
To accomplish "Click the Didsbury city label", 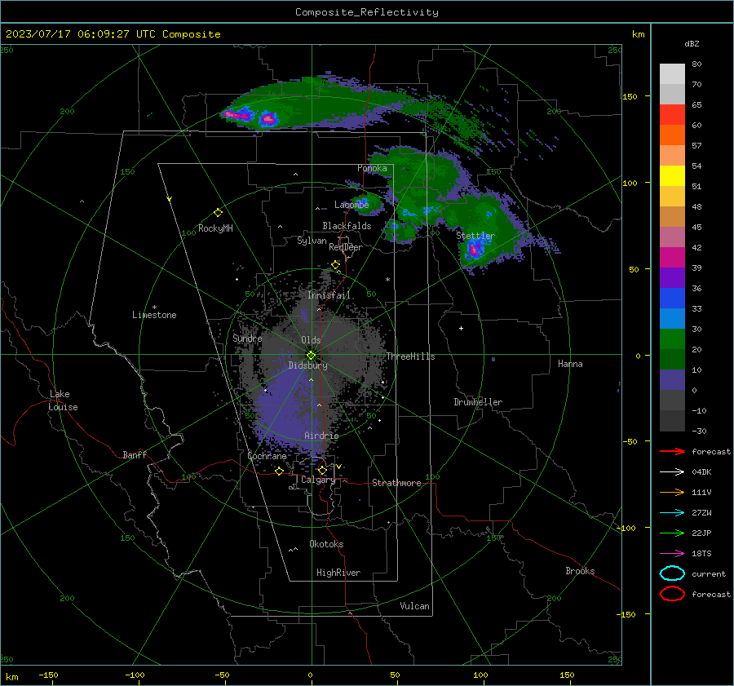I will [307, 365].
